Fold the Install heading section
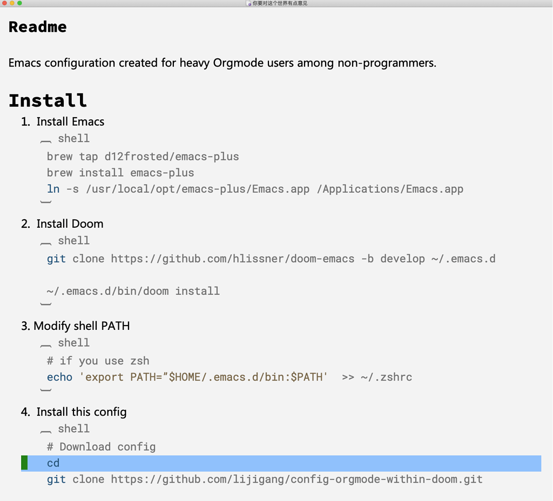 pyautogui.click(x=48, y=101)
